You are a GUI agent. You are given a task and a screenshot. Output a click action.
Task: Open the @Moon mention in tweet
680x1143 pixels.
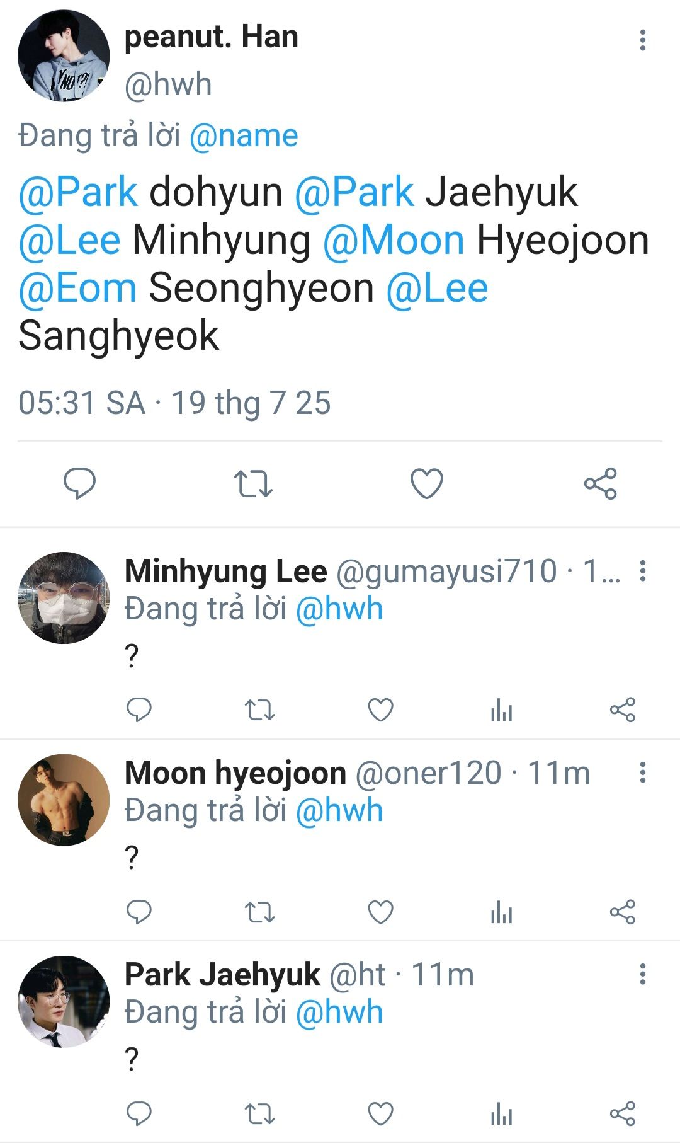pyautogui.click(x=394, y=241)
